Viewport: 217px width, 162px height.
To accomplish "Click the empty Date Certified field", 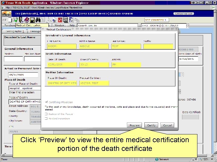I will pos(190,117).
